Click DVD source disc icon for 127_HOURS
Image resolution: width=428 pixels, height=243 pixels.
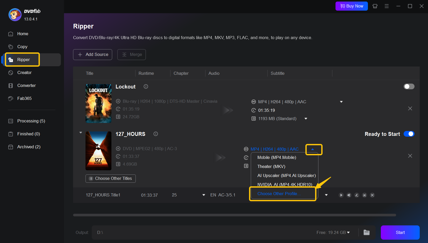[x=118, y=149]
